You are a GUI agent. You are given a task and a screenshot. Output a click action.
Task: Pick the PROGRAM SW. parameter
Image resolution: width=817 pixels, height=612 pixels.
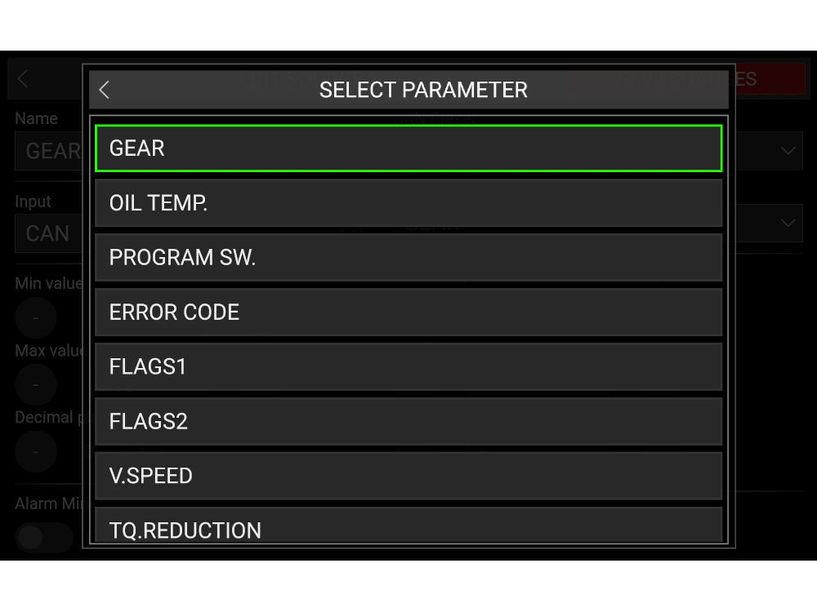tap(408, 258)
